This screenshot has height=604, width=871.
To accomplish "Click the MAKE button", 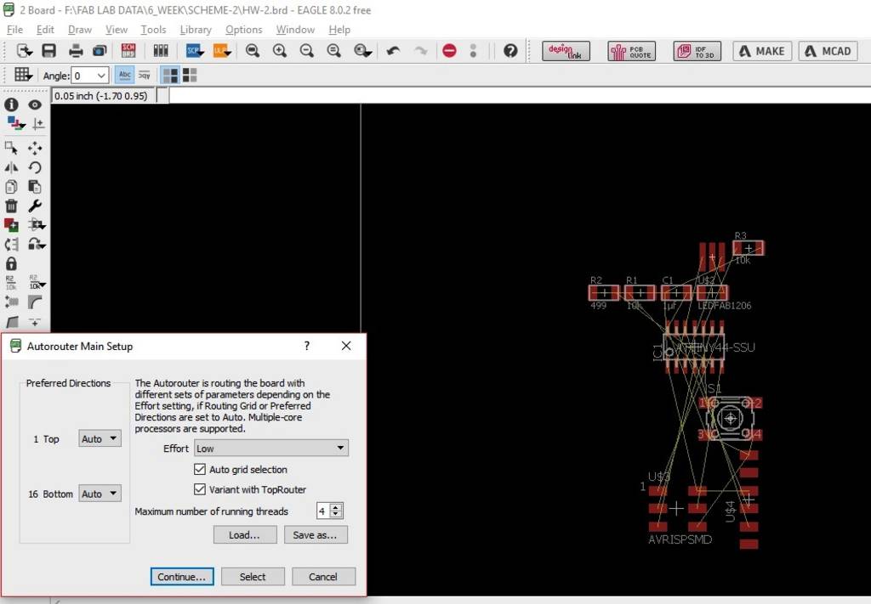I will (x=762, y=51).
